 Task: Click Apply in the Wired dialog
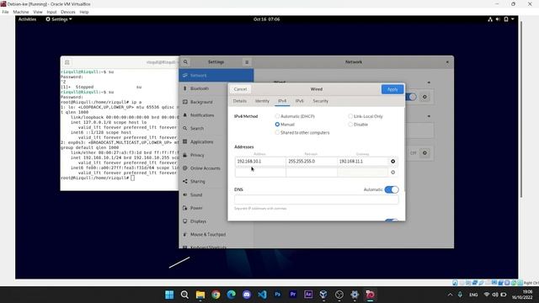(x=392, y=89)
